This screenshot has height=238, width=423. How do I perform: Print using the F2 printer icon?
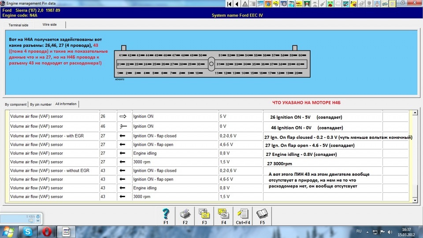(185, 216)
